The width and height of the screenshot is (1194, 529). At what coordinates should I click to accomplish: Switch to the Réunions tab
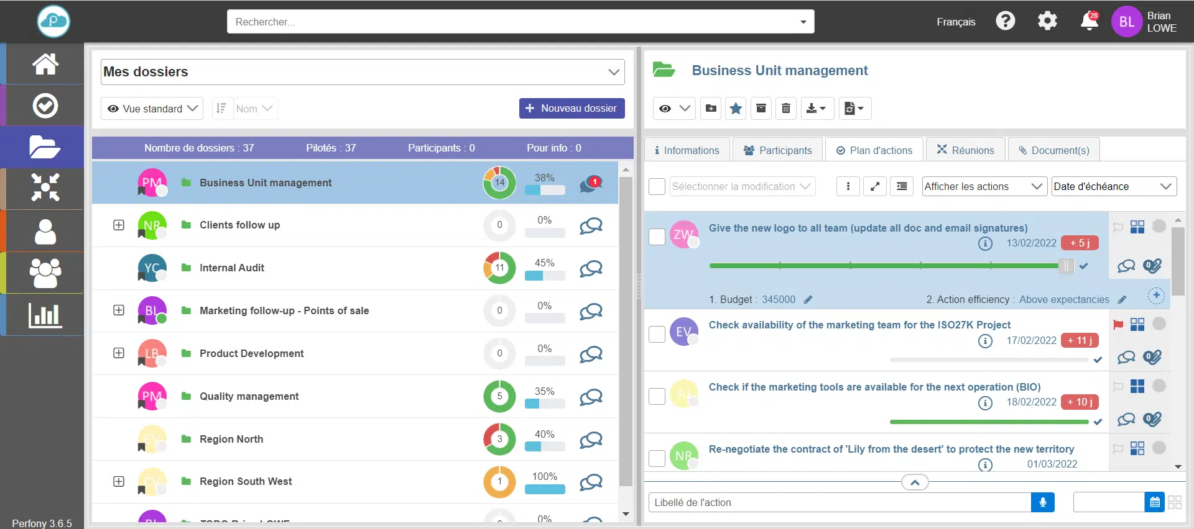tap(965, 150)
